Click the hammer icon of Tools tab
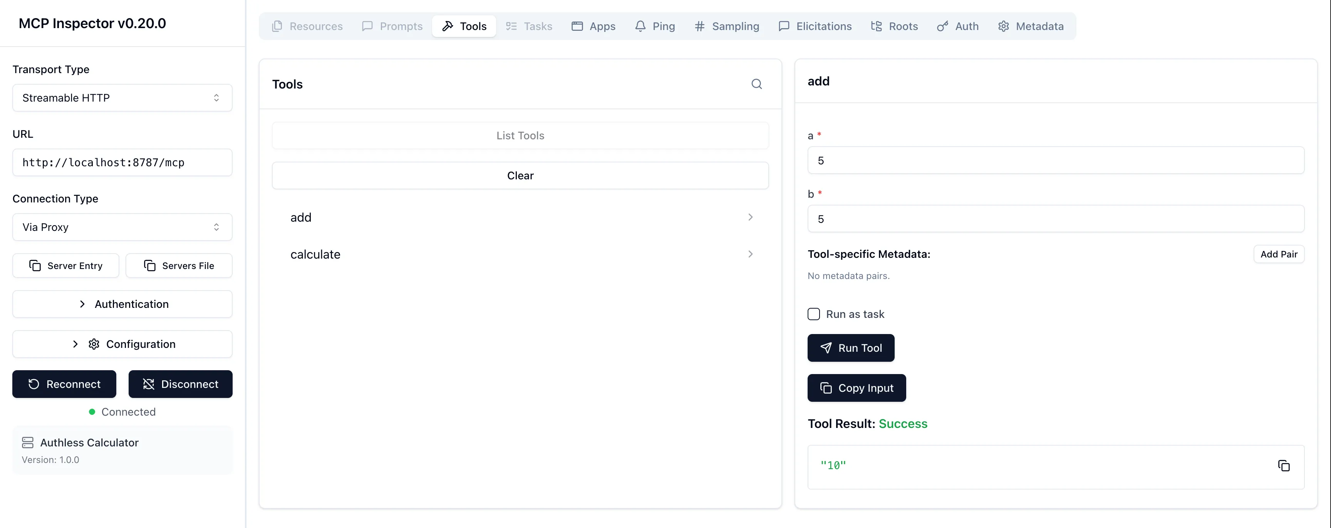Screen dimensions: 1331x528 point(448,26)
